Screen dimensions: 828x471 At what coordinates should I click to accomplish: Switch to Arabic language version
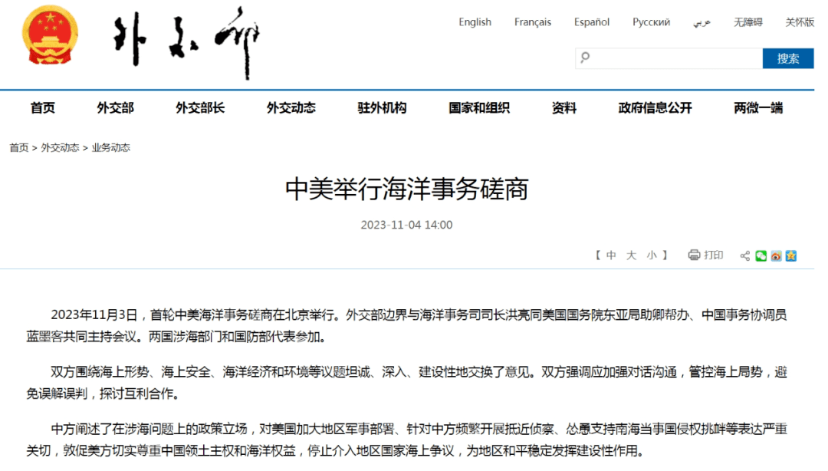pos(701,22)
